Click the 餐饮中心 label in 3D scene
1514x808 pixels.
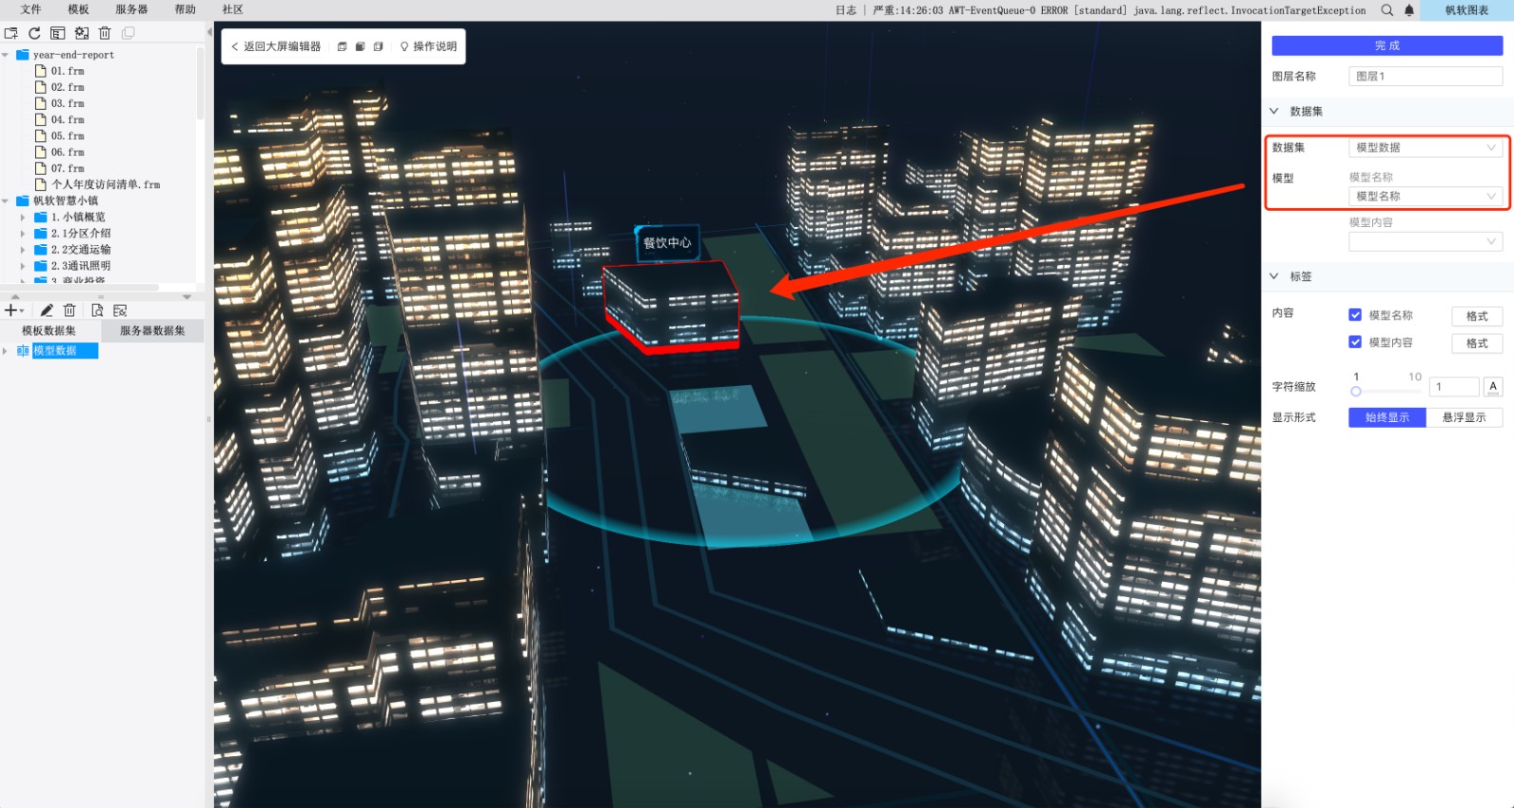click(x=667, y=243)
